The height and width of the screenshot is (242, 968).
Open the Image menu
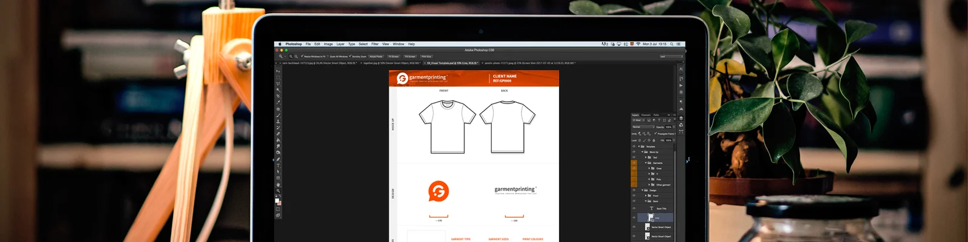pyautogui.click(x=328, y=44)
